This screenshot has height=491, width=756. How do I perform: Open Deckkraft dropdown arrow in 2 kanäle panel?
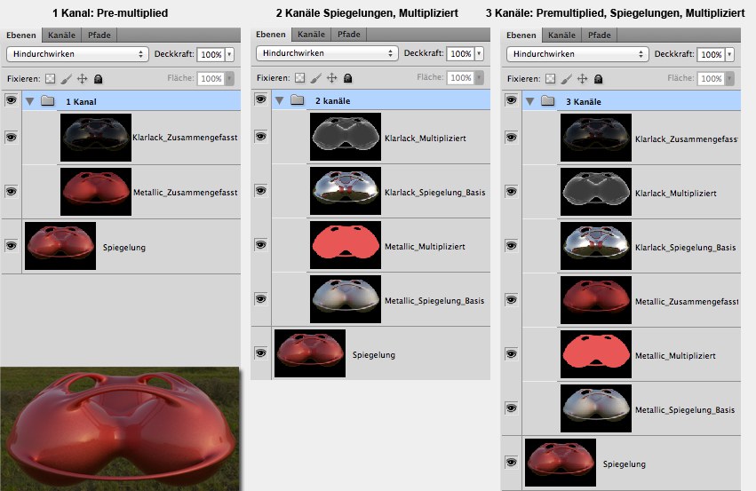(480, 54)
